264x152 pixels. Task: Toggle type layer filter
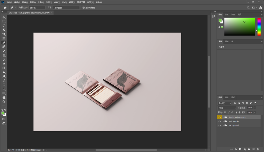pyautogui.click(x=243, y=103)
